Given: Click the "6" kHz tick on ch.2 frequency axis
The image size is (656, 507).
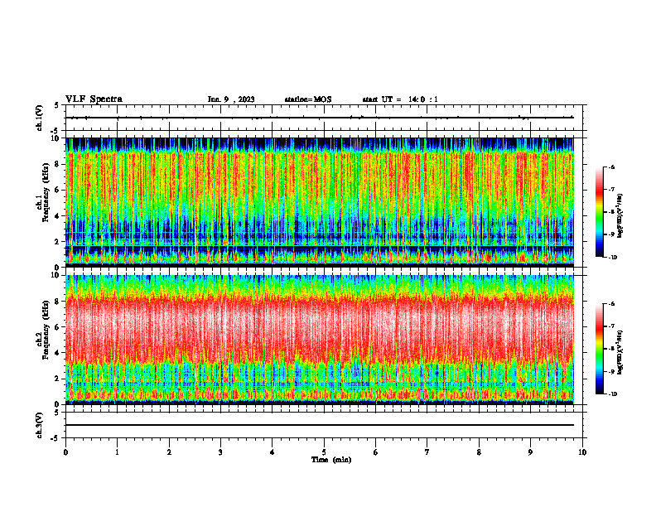Looking at the screenshot, I should [x=58, y=327].
